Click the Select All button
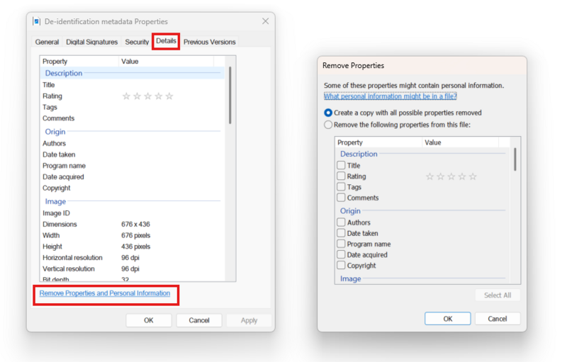 [x=498, y=295]
